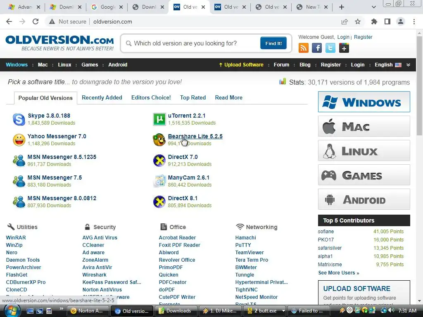Open the WinRAR utilities link

click(x=16, y=238)
